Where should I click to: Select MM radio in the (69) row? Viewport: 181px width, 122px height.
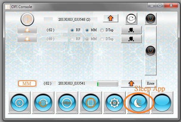pos(87,39)
